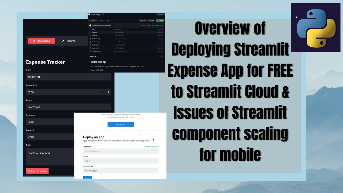Click the Note text area
The height and width of the screenshot is (193, 343).
pyautogui.click(x=50, y=157)
